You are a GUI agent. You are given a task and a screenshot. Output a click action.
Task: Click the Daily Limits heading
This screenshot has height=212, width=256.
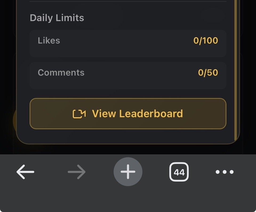(x=57, y=18)
